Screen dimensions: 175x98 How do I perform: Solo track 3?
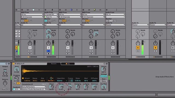(x=48, y=51)
